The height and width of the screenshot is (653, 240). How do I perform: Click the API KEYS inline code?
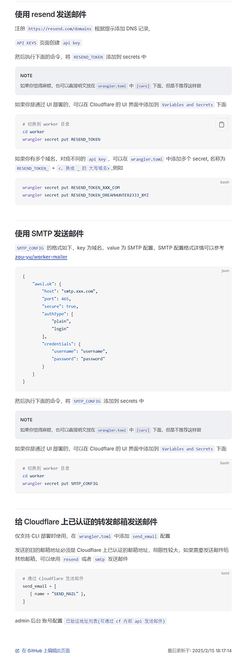coord(26,43)
